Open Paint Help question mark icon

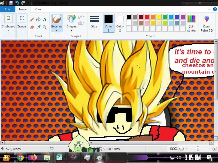[215, 9]
